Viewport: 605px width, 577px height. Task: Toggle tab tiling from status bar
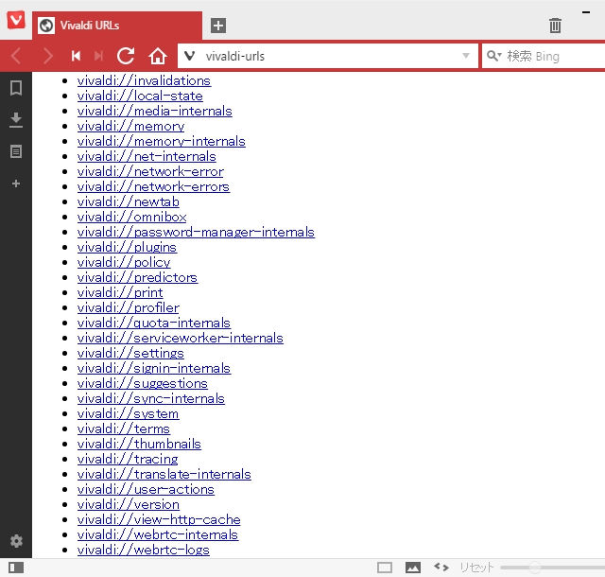[x=385, y=568]
